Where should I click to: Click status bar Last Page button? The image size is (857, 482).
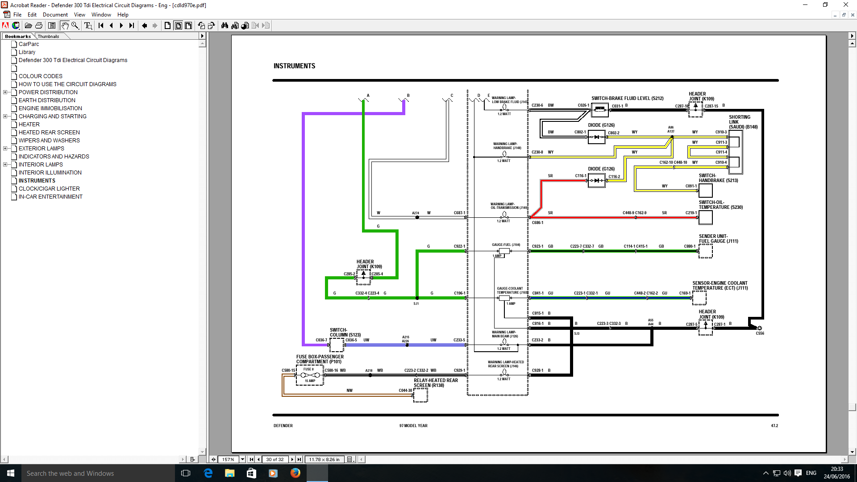point(300,459)
